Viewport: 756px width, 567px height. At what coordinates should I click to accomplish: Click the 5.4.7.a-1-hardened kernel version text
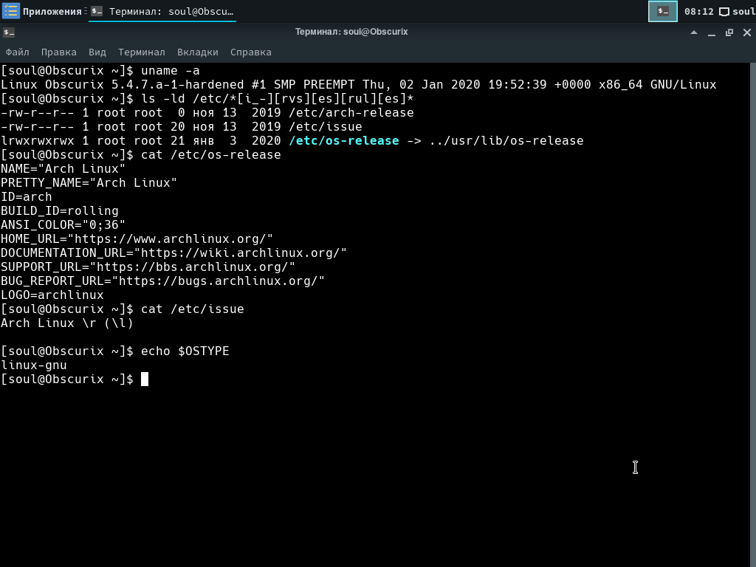177,85
